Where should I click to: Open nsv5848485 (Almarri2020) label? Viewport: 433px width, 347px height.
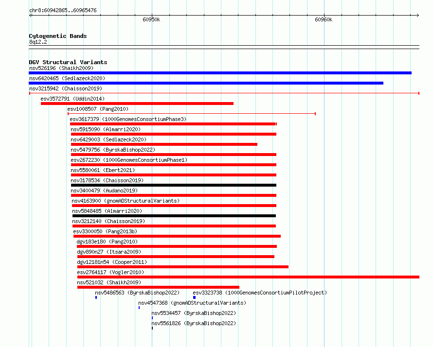point(107,211)
